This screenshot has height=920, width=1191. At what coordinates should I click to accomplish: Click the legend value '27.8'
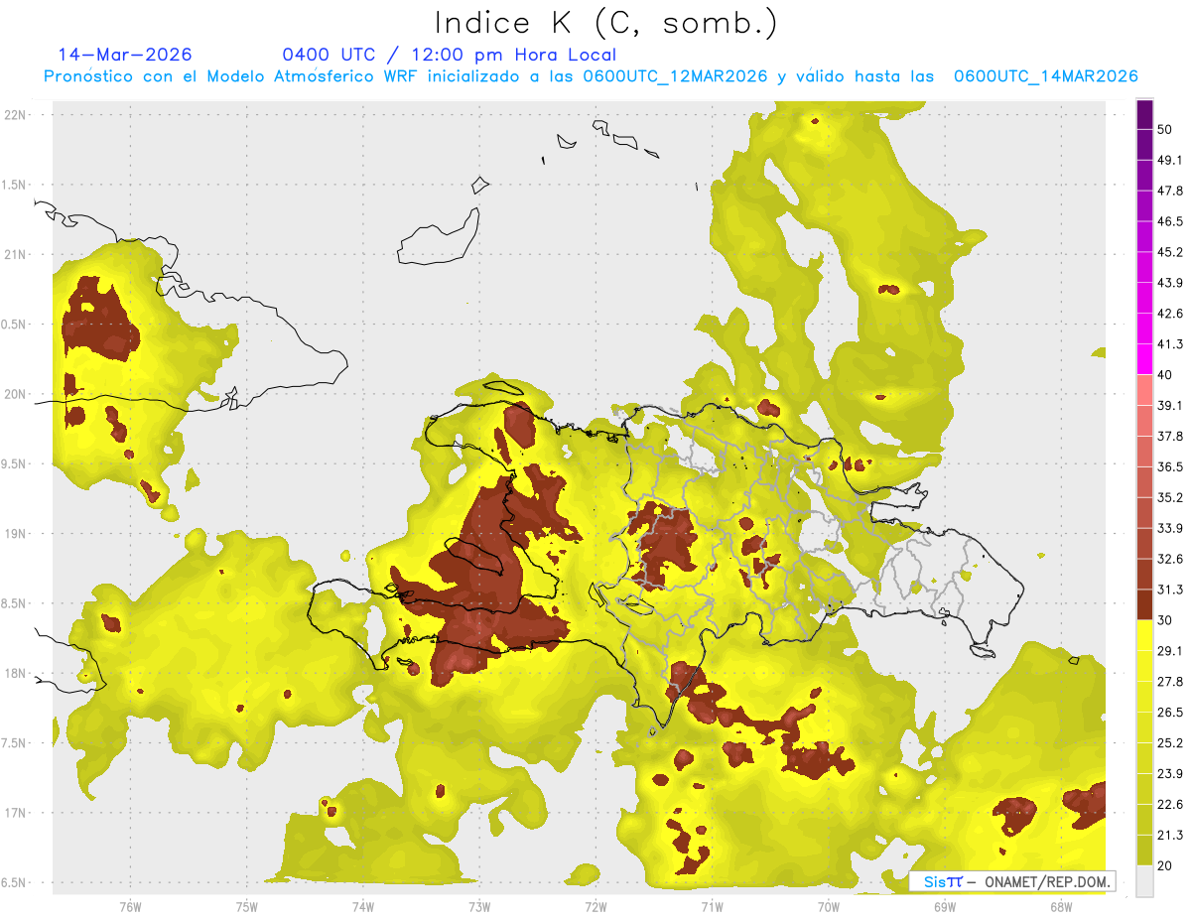pos(1170,681)
